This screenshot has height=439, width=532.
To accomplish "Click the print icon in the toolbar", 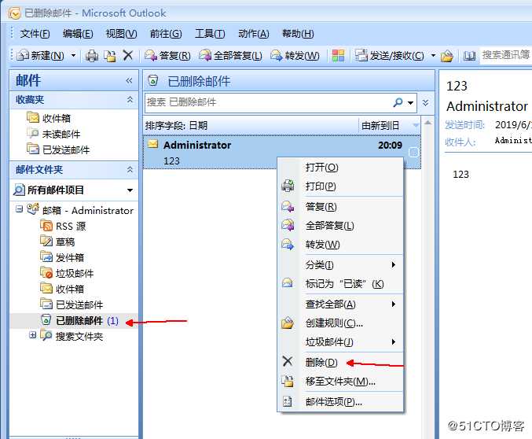I will 92,55.
